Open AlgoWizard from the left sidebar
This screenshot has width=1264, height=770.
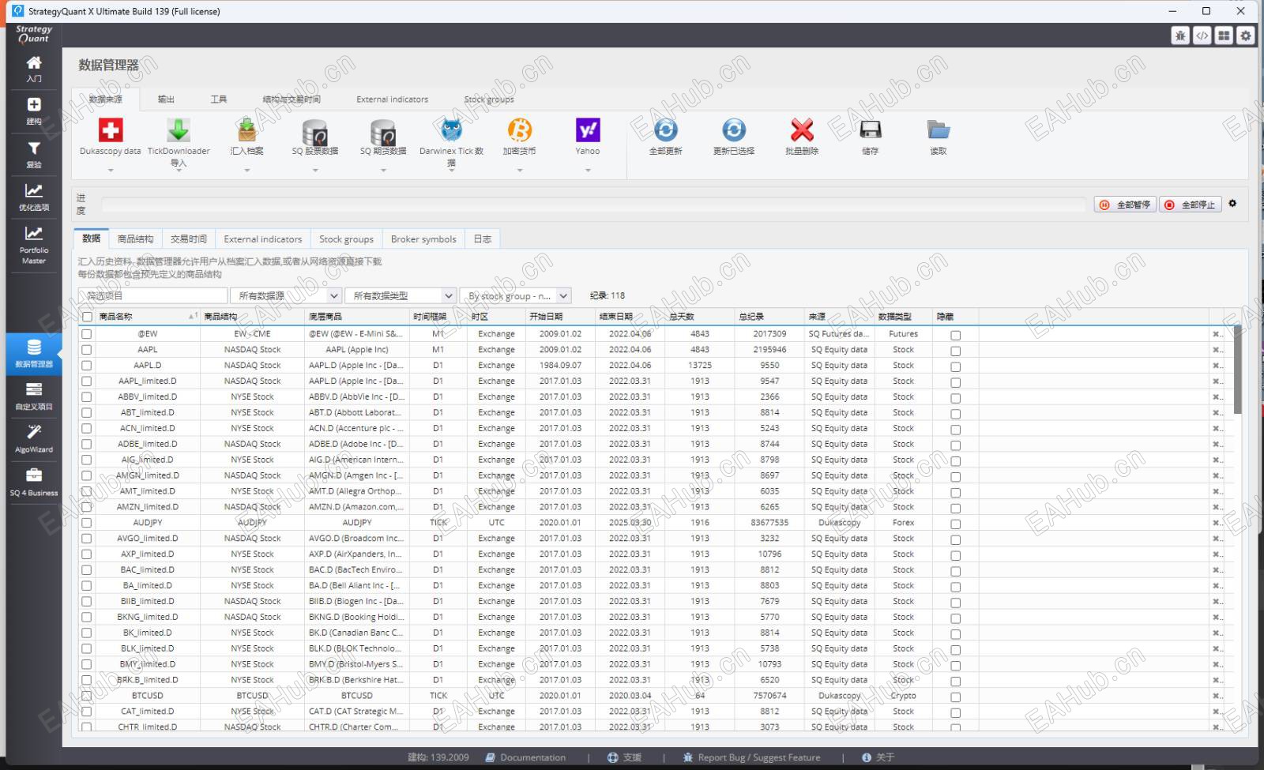34,438
